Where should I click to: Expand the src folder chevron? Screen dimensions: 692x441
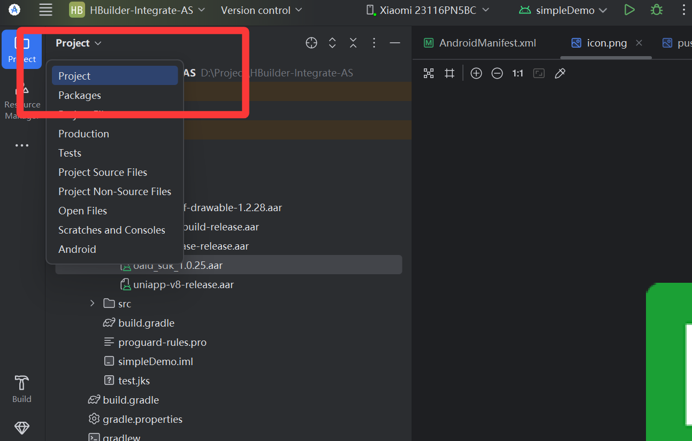coord(92,304)
